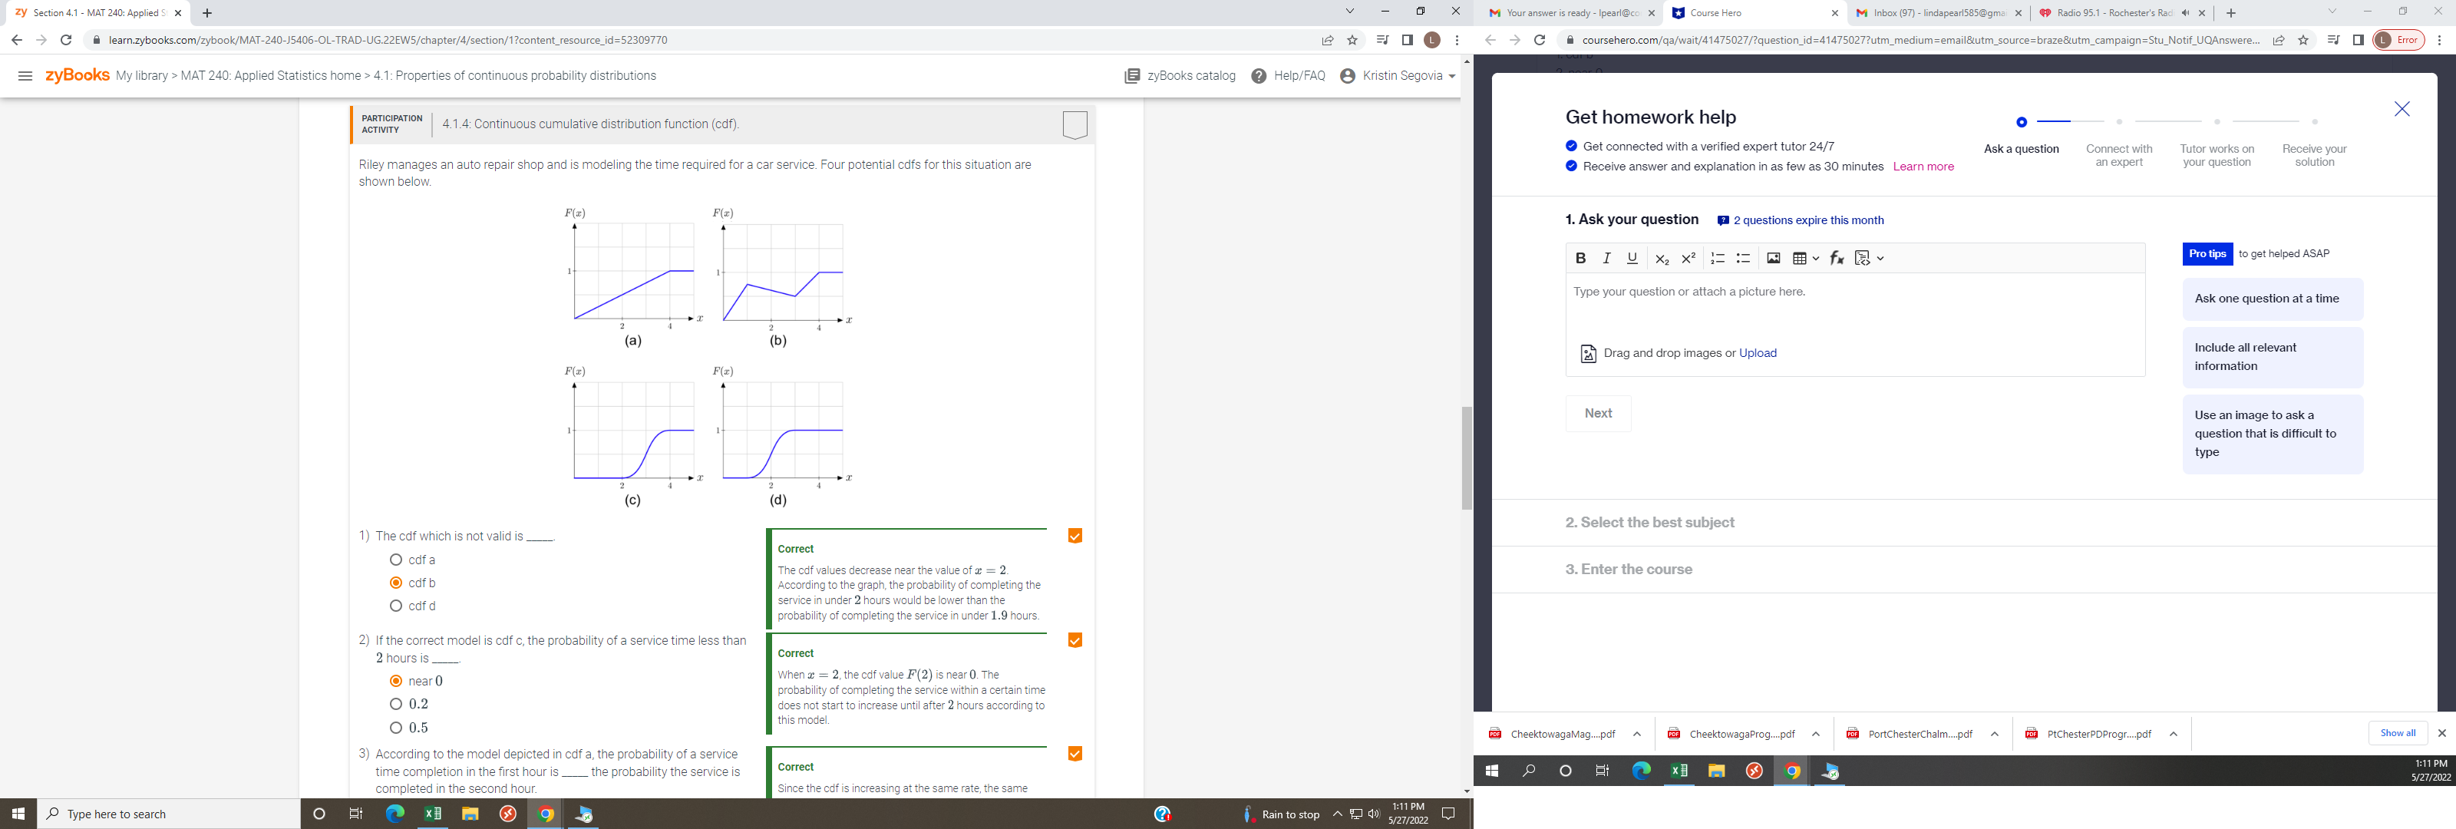
Task: Select the 'cdf a' radio option
Action: tap(396, 560)
